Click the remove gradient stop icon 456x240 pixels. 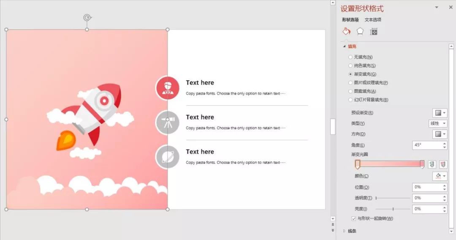(443, 164)
